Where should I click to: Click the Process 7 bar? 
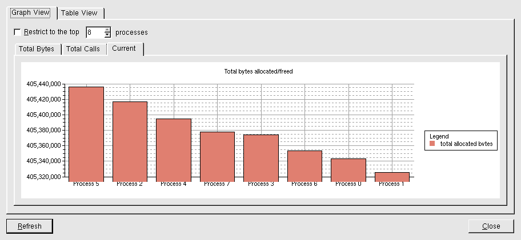click(217, 154)
